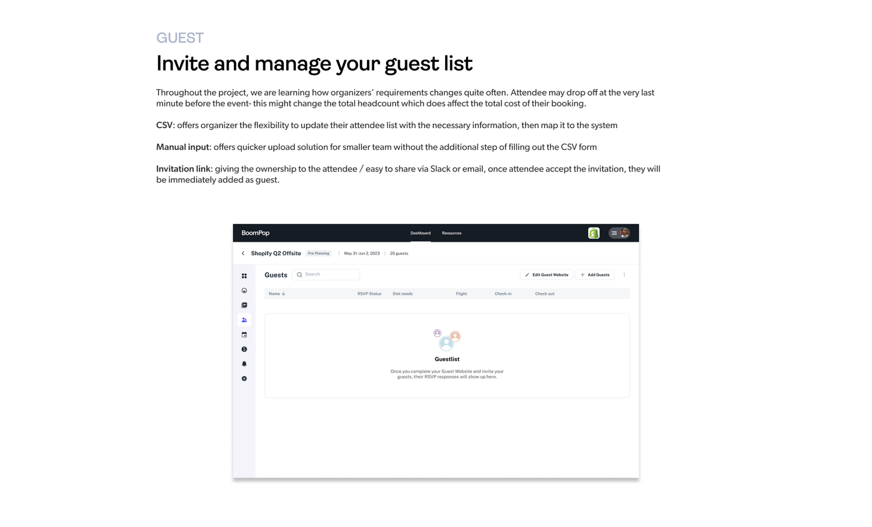The height and width of the screenshot is (527, 872).
Task: Open the dashboard grid icon in sidebar
Action: pos(244,276)
